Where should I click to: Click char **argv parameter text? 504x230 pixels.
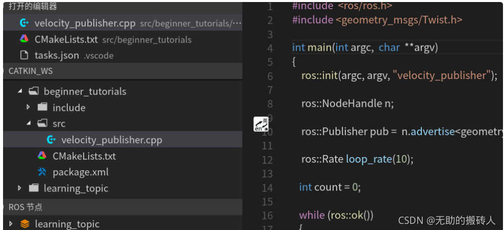(x=406, y=48)
